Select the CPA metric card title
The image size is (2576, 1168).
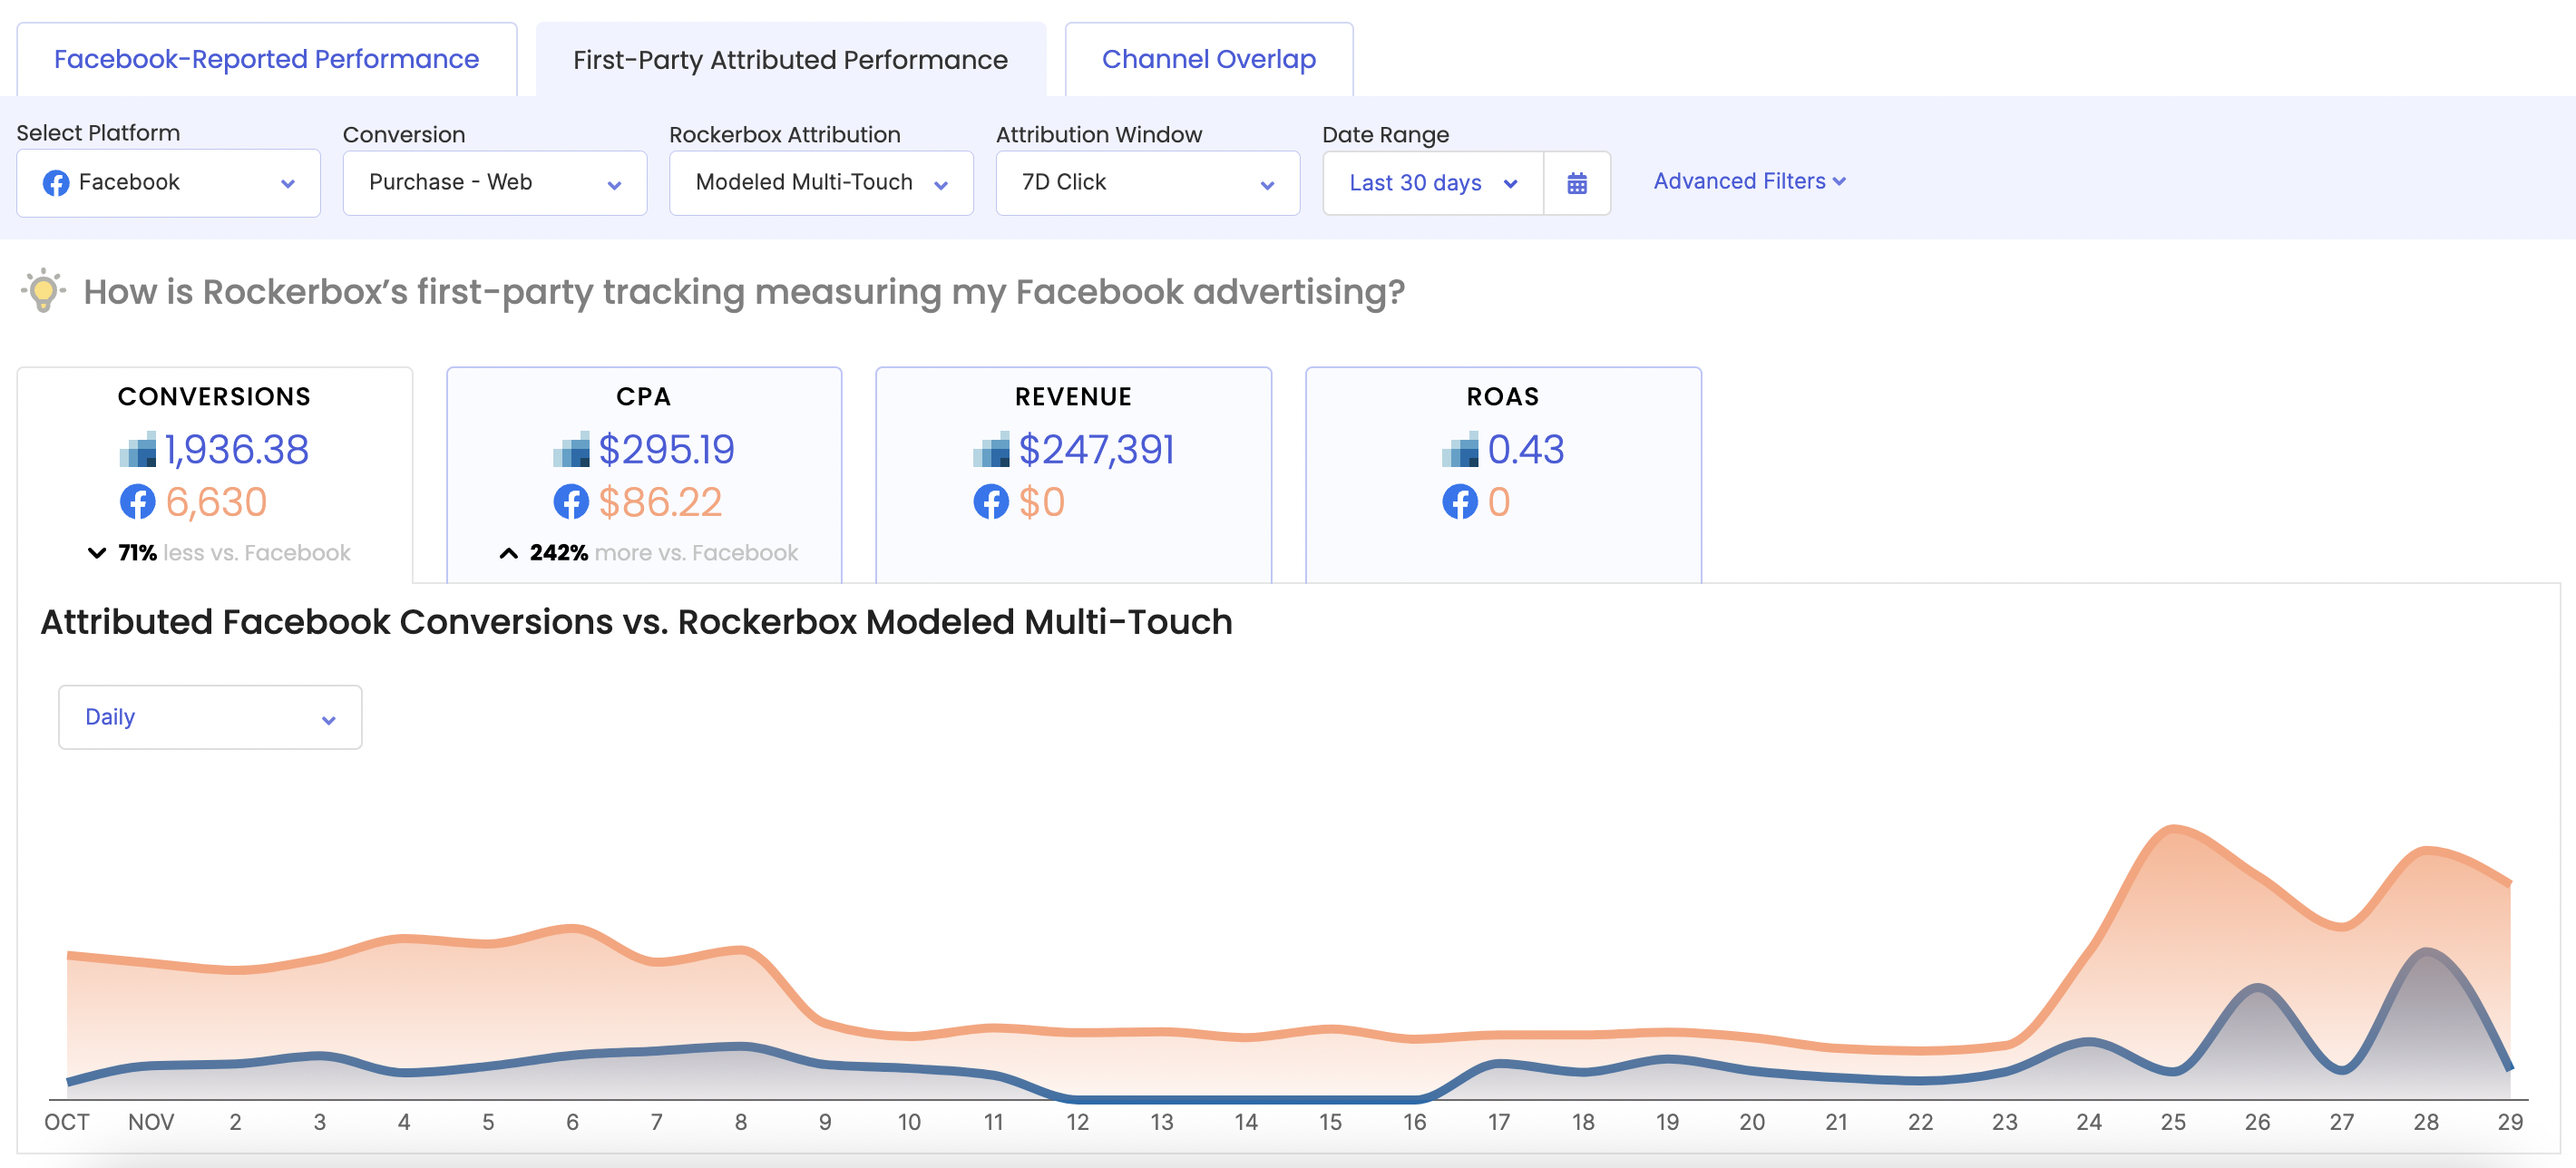(644, 397)
